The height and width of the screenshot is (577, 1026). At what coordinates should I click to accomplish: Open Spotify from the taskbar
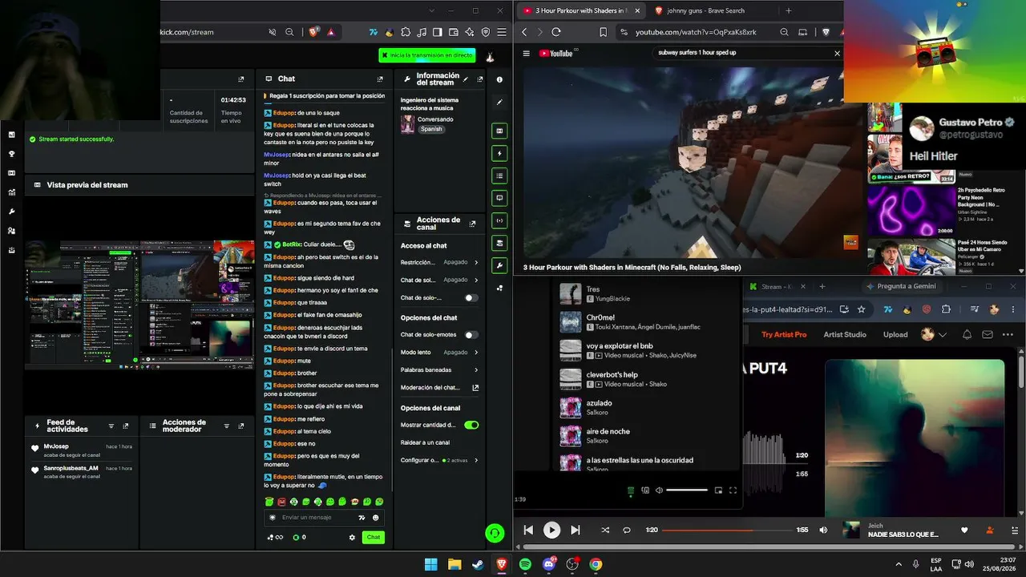click(x=525, y=564)
